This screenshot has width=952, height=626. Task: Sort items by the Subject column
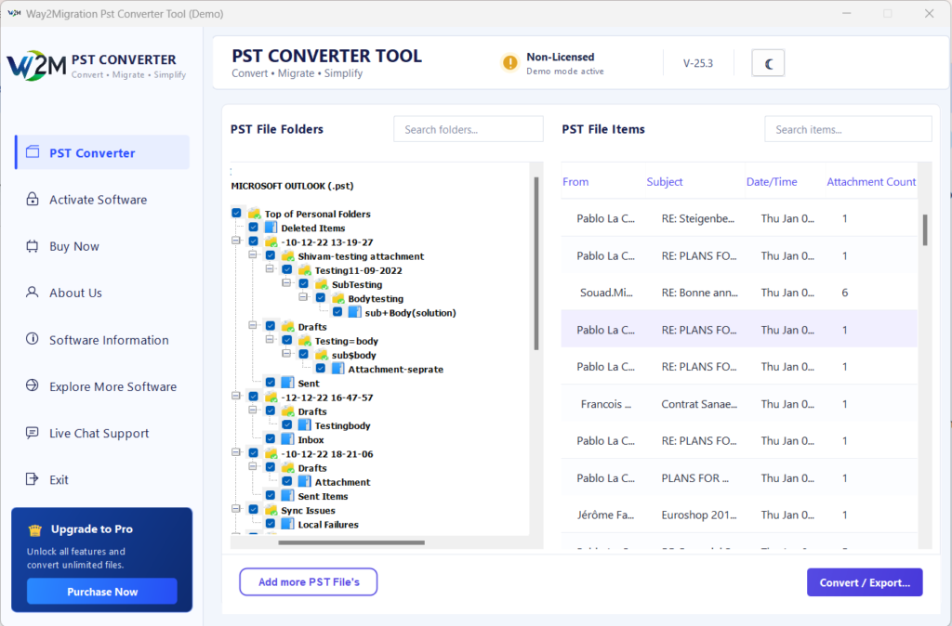pyautogui.click(x=664, y=181)
